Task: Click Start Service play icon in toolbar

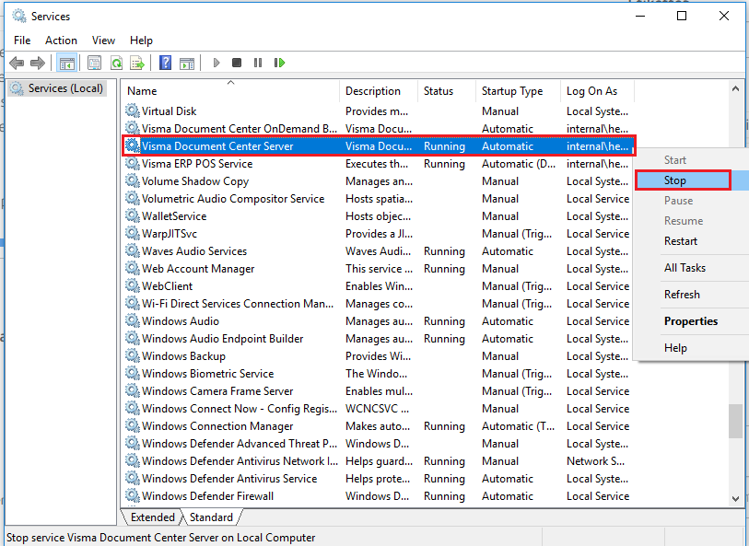Action: pyautogui.click(x=217, y=63)
